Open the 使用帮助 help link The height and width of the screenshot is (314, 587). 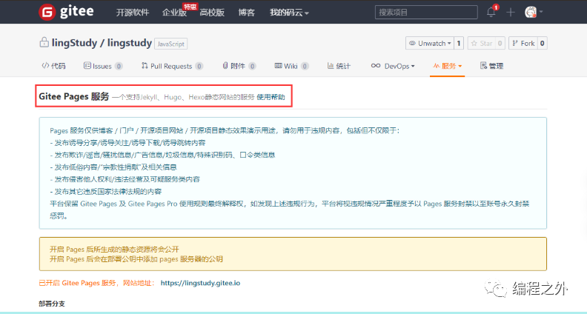271,97
